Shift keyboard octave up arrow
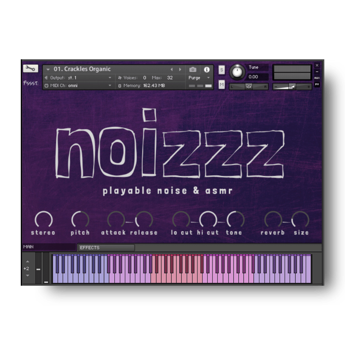 28,262
